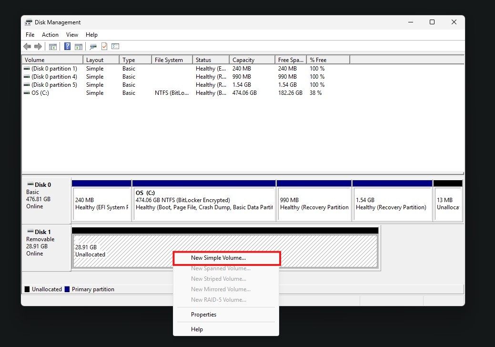
Task: Click the Back navigation arrow icon
Action: click(27, 46)
